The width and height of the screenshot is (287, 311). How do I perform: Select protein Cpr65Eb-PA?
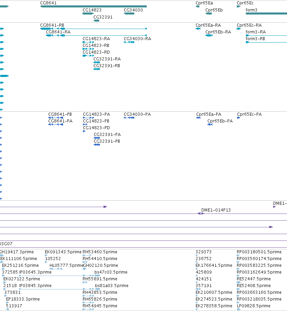[x=210, y=124]
